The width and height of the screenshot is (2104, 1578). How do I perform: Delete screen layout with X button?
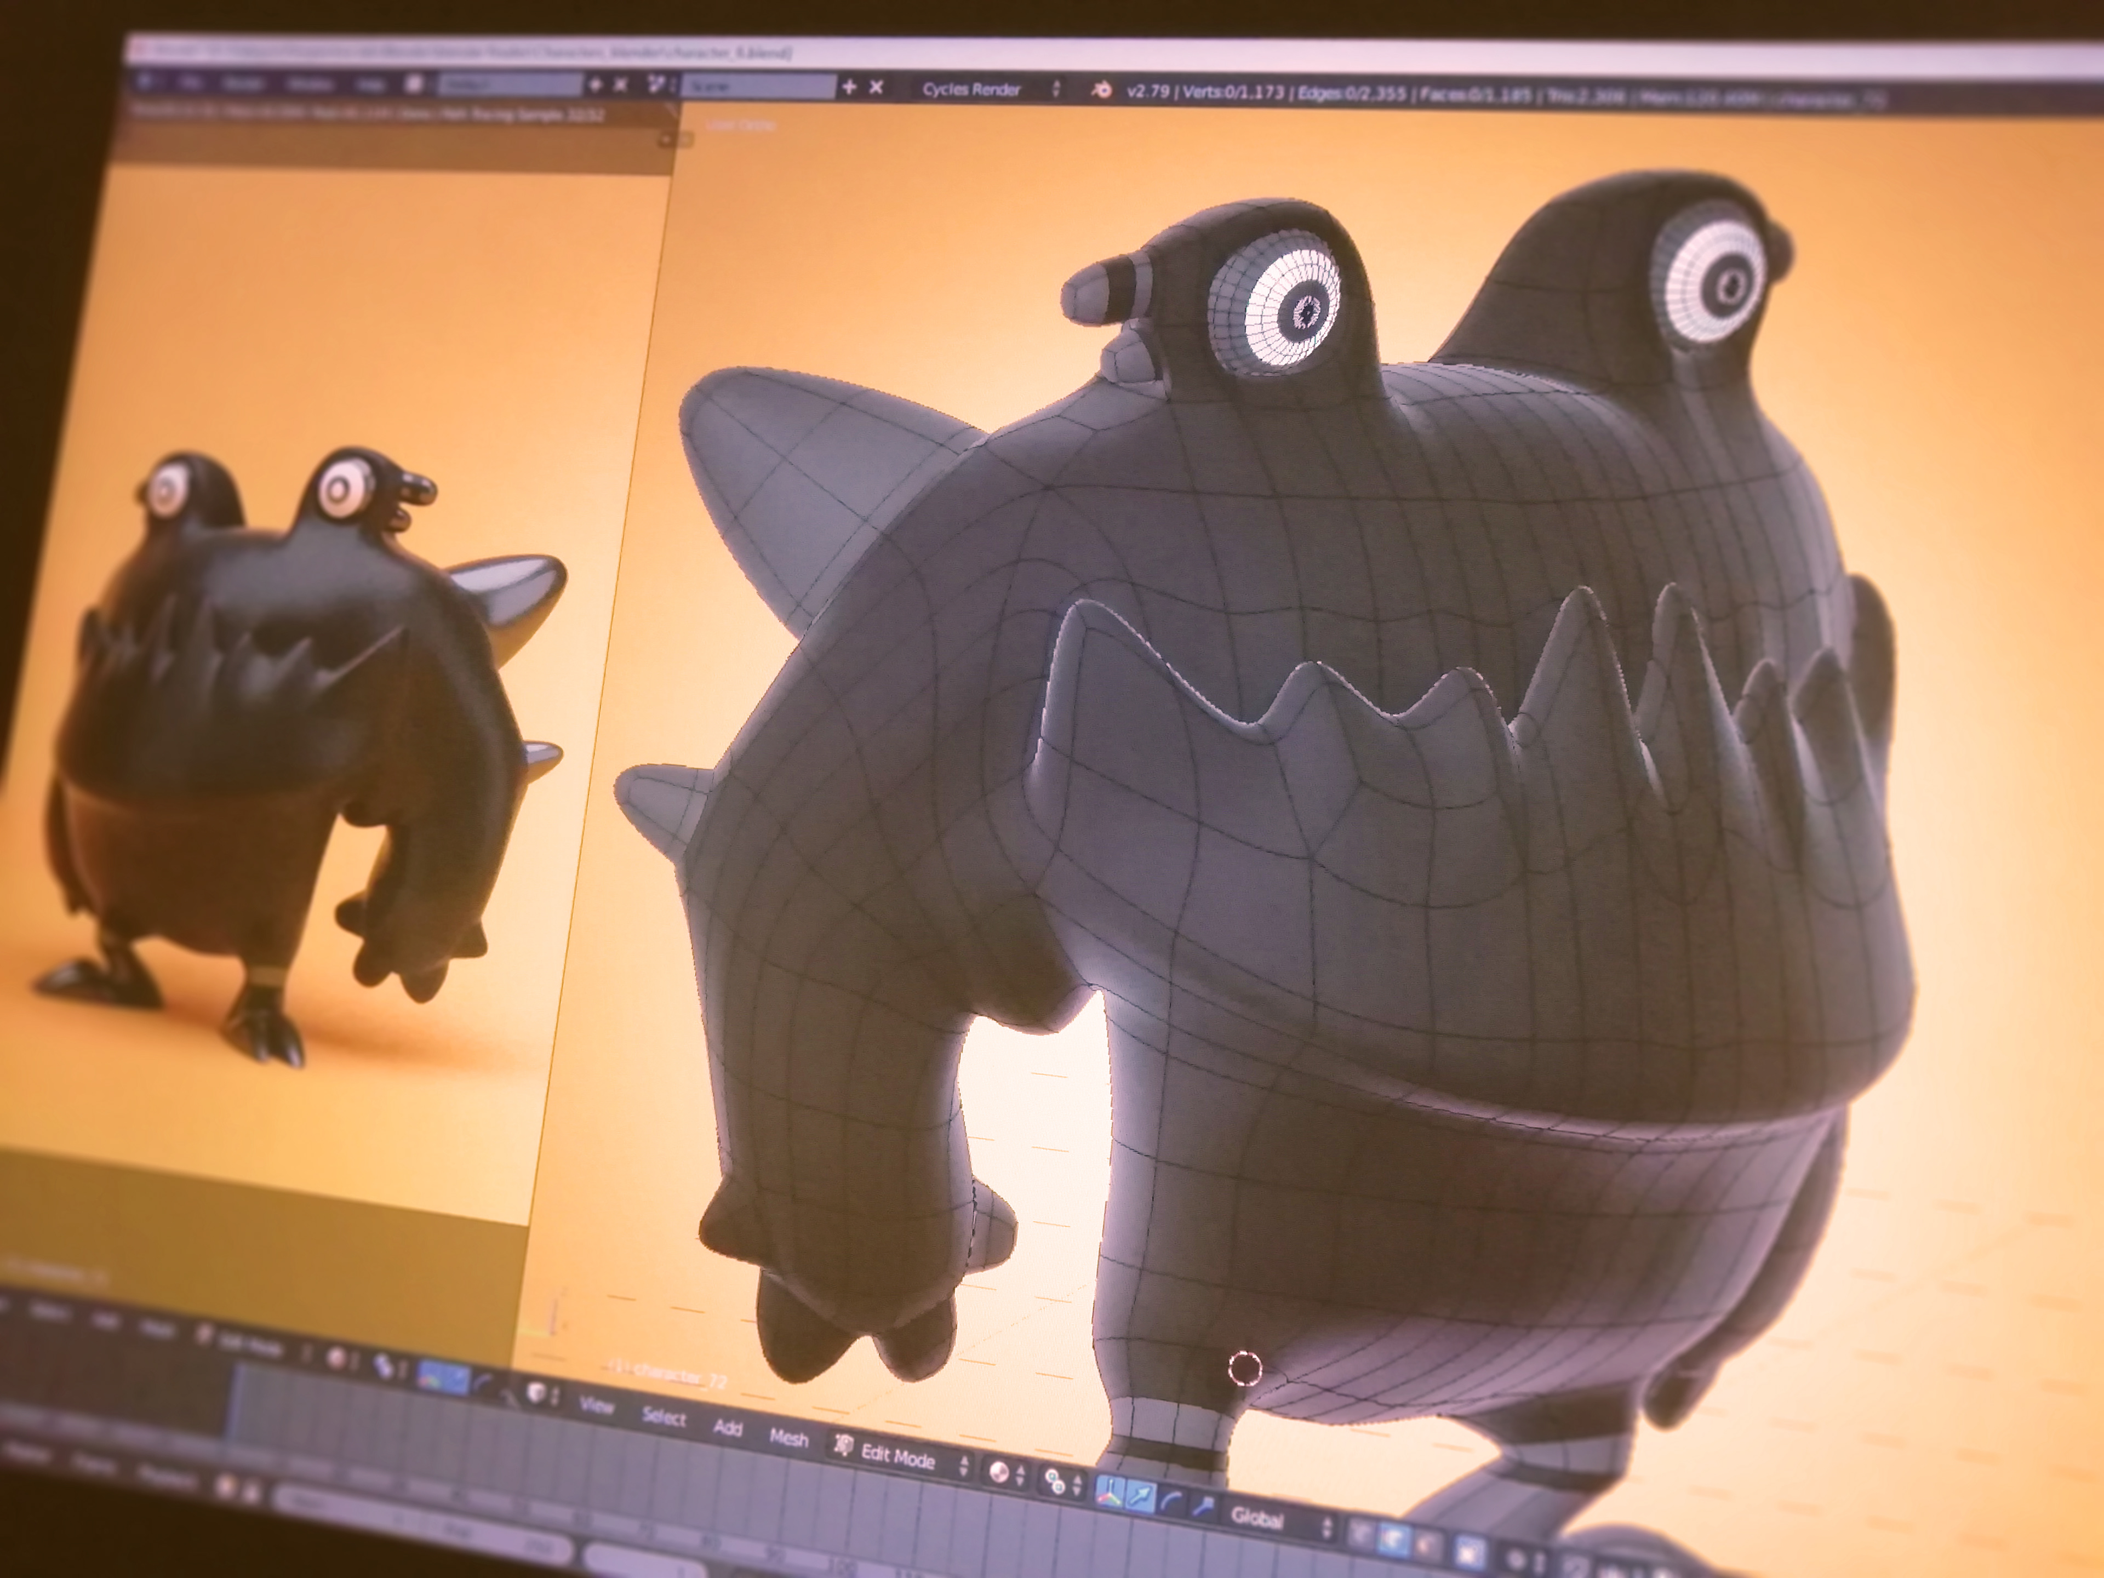(620, 85)
